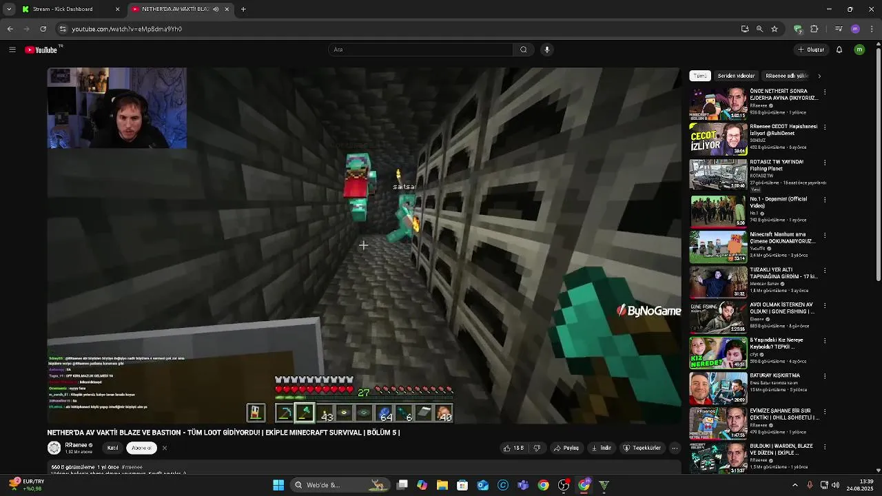Open the Oluştur create menu
882x496 pixels.
tap(811, 50)
